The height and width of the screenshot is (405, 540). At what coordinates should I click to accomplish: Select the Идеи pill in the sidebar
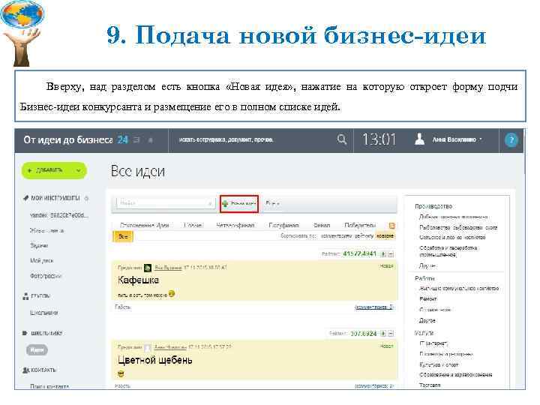pos(37,350)
